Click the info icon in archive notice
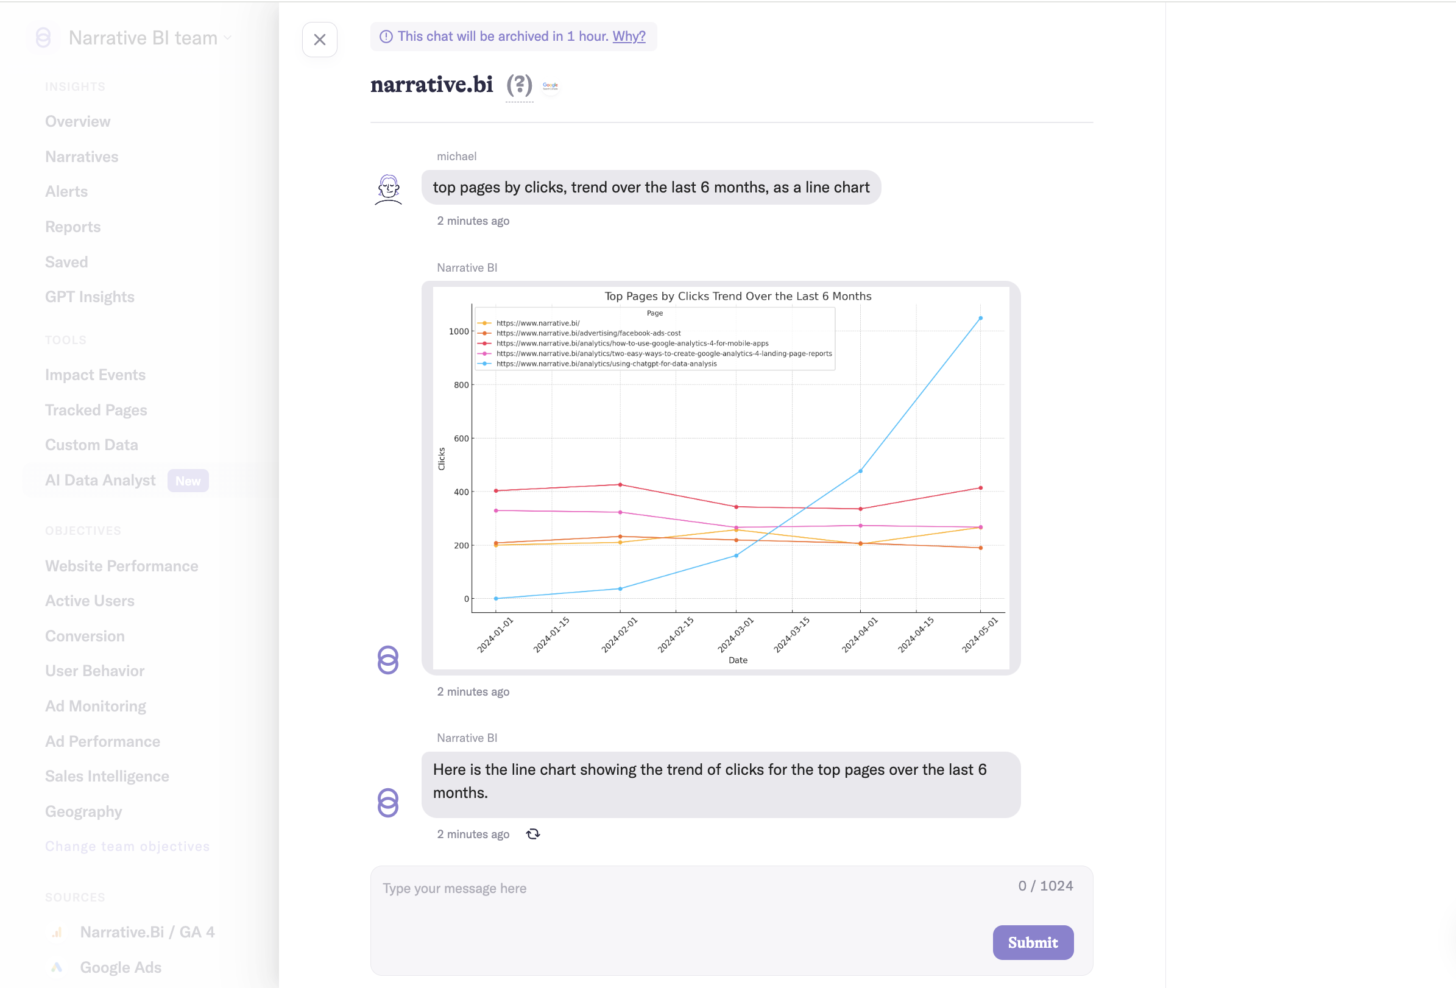Viewport: 1456px width, 988px height. click(386, 37)
